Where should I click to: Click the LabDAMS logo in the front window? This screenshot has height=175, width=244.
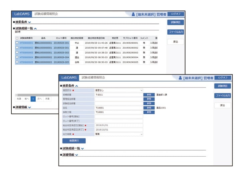tap(69, 77)
